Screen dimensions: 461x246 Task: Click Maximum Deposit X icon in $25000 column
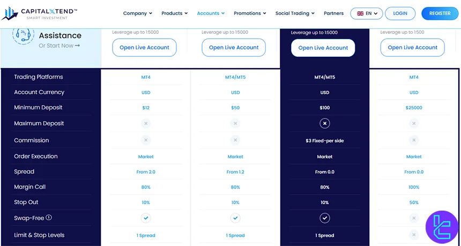(x=414, y=123)
